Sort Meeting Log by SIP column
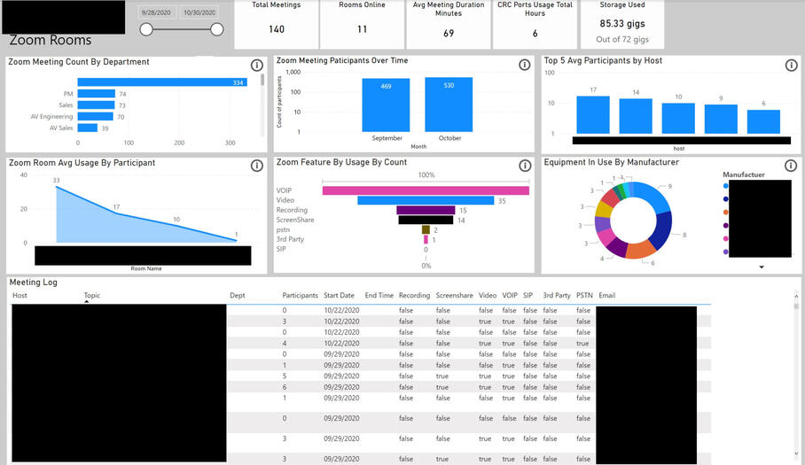The width and height of the screenshot is (805, 465). click(528, 295)
